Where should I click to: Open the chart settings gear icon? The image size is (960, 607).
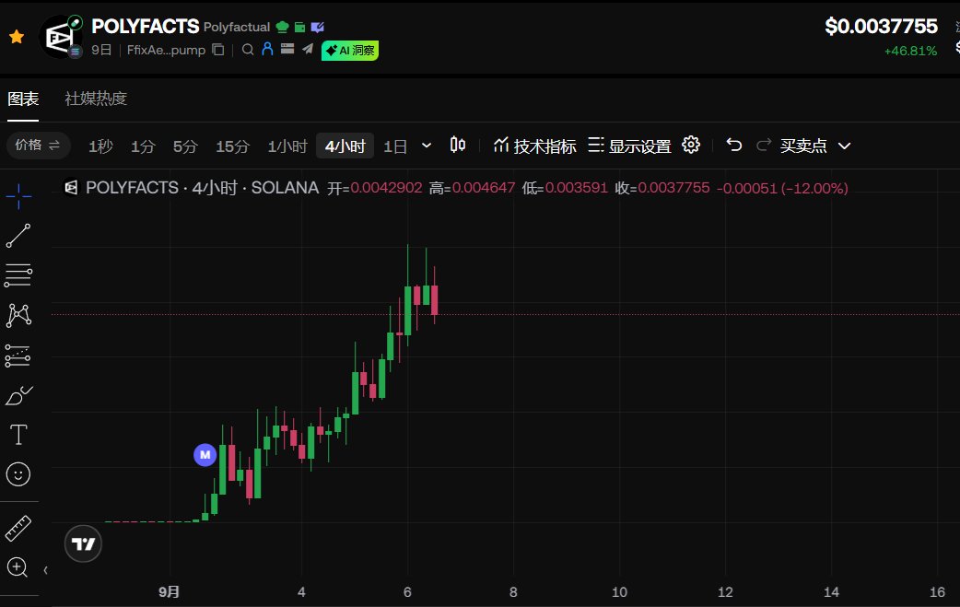coord(691,145)
